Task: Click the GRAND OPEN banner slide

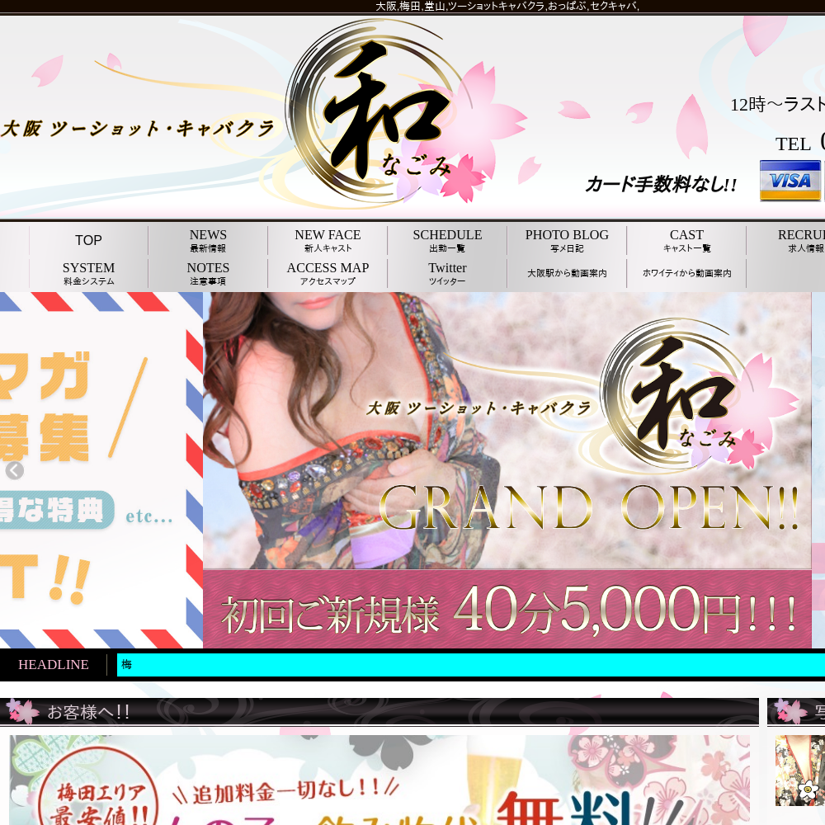Action: click(507, 470)
